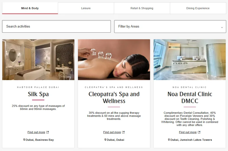Open the Cleopatra's Spa cupping therapy photo
Image resolution: width=228 pixels, height=151 pixels.
point(114,59)
